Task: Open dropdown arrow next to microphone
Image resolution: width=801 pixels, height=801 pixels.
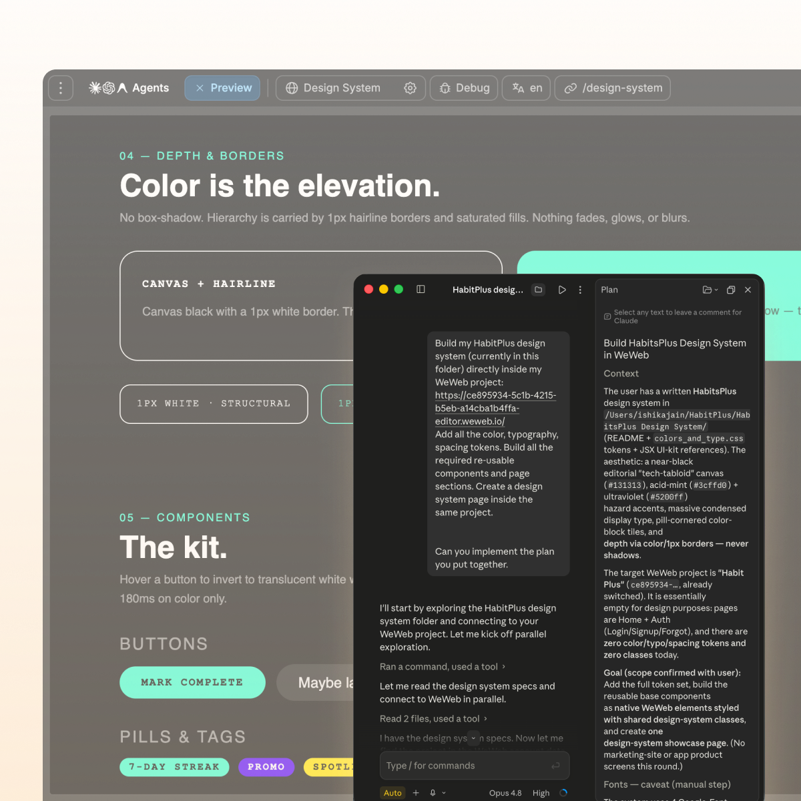Action: [444, 793]
